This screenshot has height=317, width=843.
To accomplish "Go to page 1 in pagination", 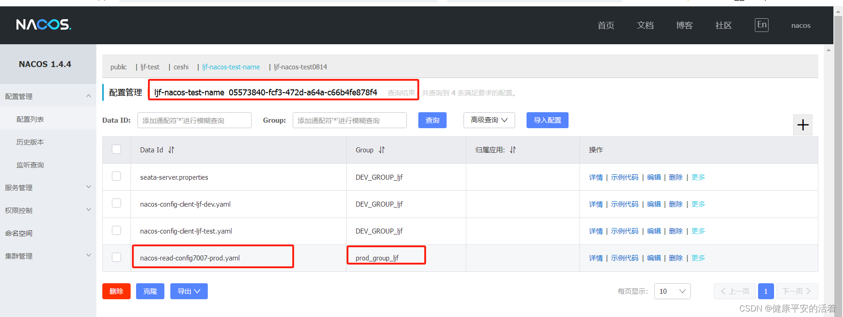I will [x=766, y=291].
